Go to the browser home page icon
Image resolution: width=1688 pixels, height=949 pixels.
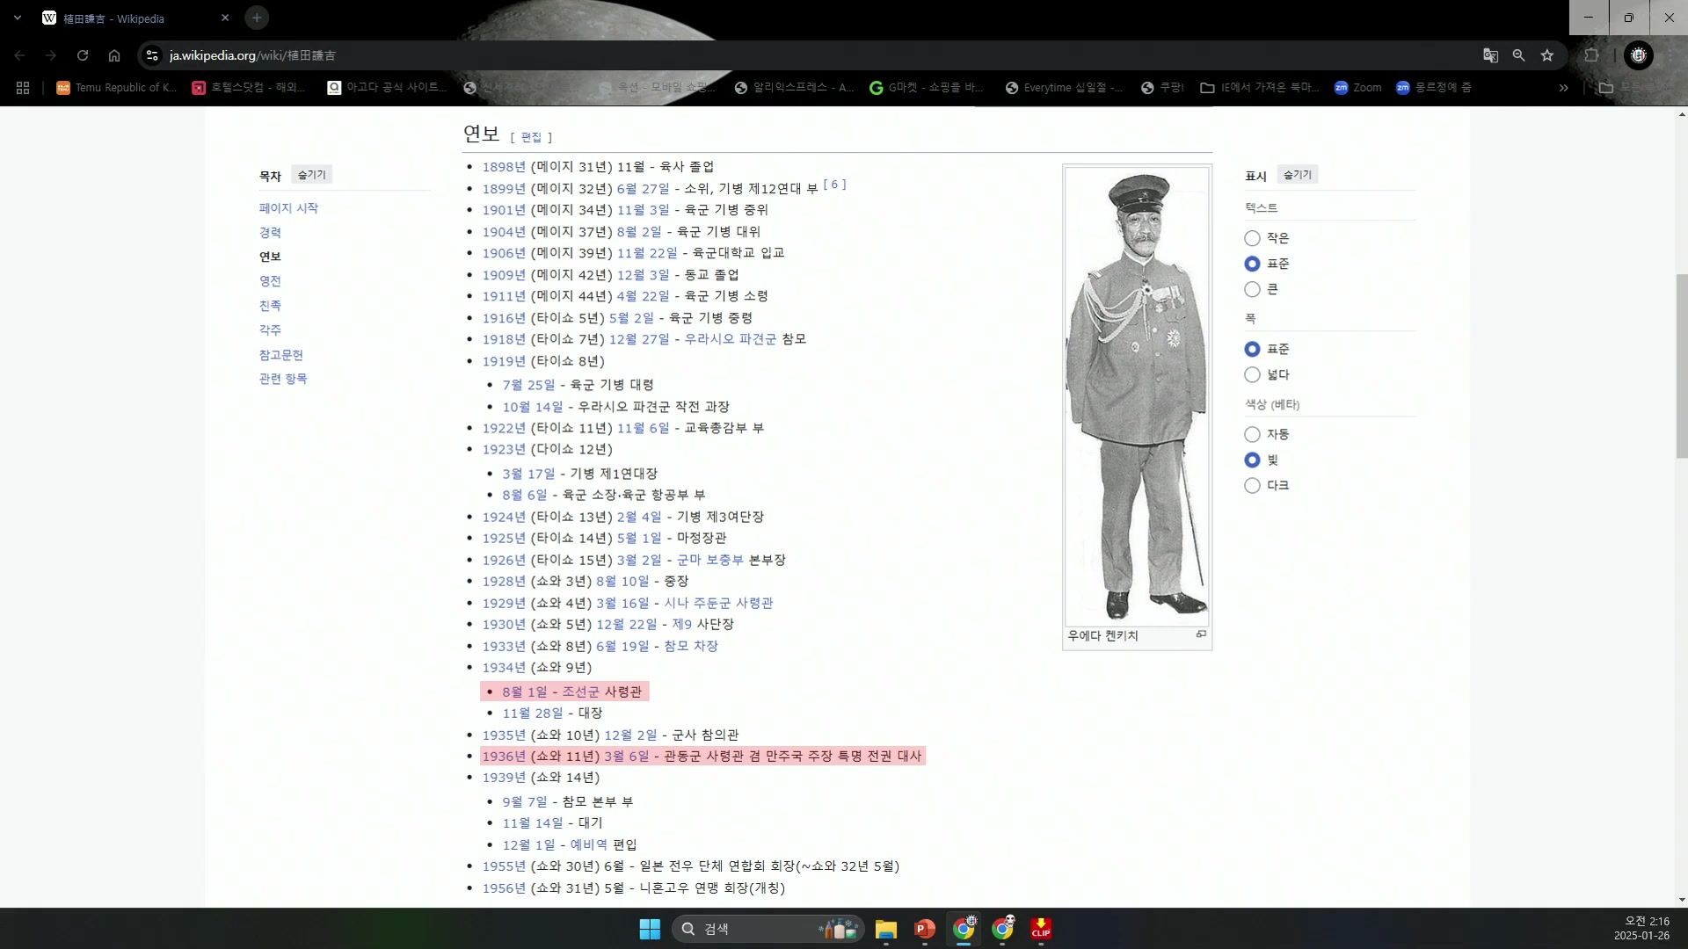(114, 55)
